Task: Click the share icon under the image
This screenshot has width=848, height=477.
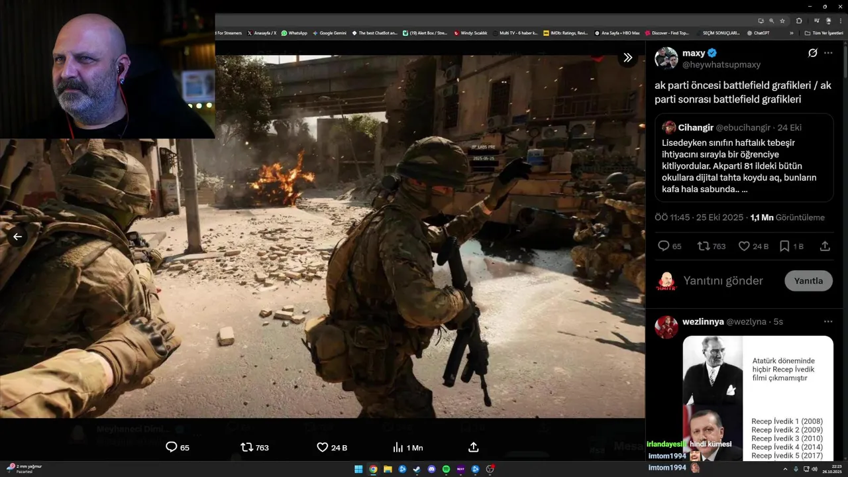Action: 474,447
